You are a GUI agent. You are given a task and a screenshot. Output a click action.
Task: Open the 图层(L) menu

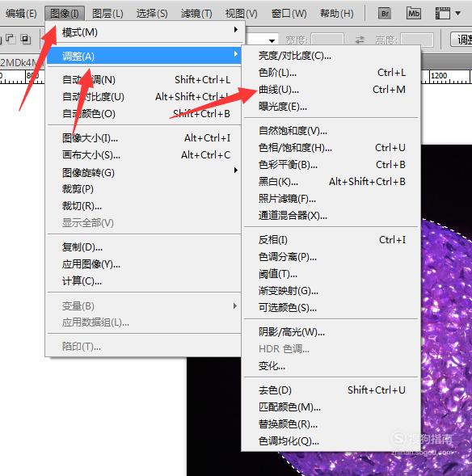coord(107,14)
